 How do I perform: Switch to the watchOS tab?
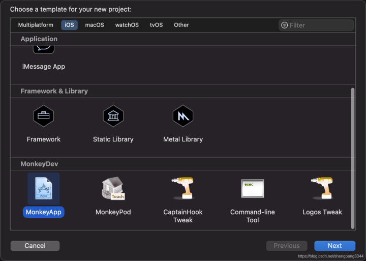pyautogui.click(x=127, y=25)
